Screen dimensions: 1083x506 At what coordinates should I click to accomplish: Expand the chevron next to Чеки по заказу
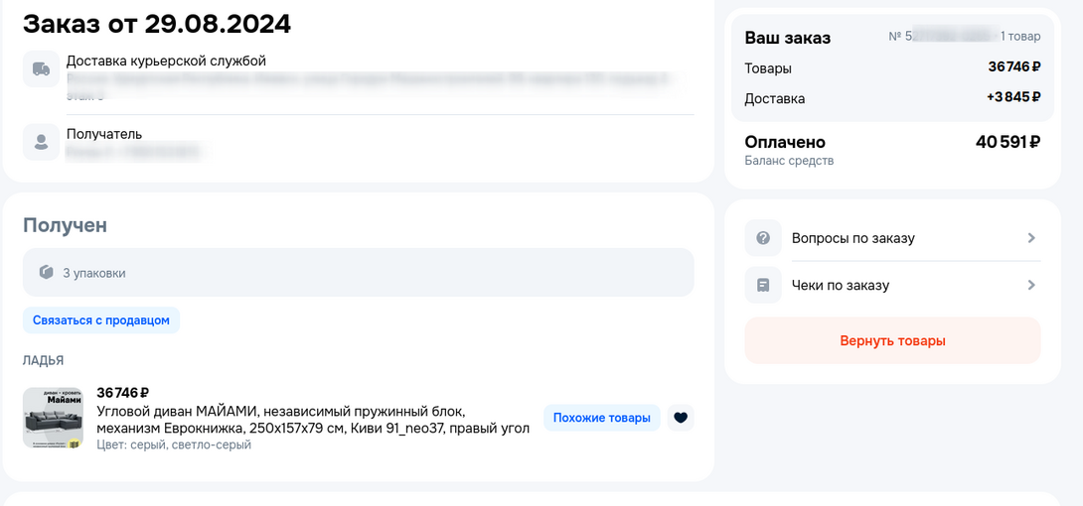click(1031, 286)
